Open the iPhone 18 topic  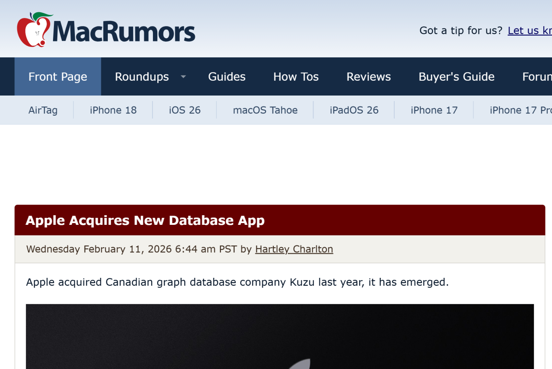point(113,110)
